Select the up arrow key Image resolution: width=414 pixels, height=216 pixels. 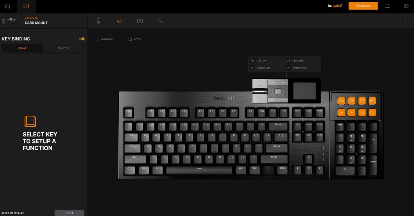[308, 159]
